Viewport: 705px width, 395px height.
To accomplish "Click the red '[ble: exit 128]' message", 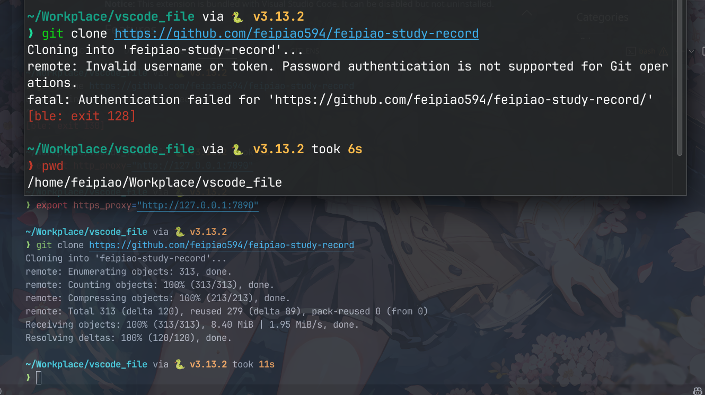I will (x=81, y=116).
